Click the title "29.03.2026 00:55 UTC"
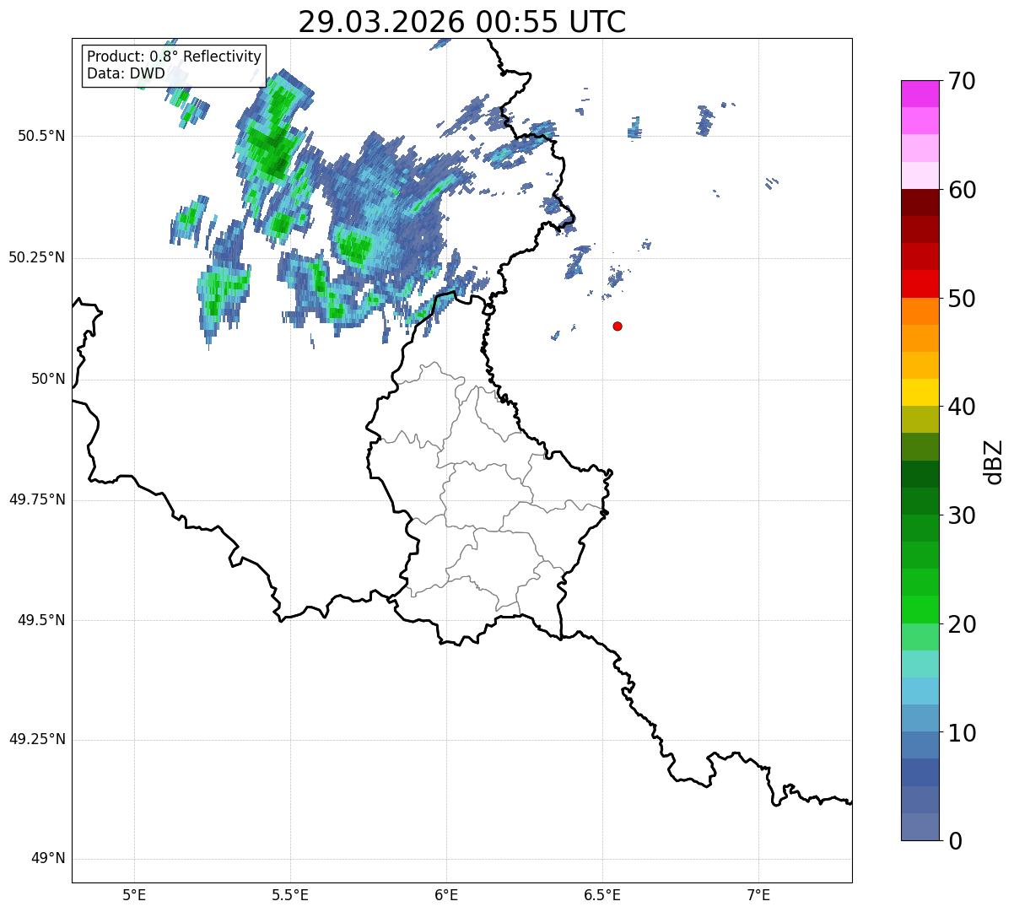1014x912 pixels. pyautogui.click(x=462, y=22)
